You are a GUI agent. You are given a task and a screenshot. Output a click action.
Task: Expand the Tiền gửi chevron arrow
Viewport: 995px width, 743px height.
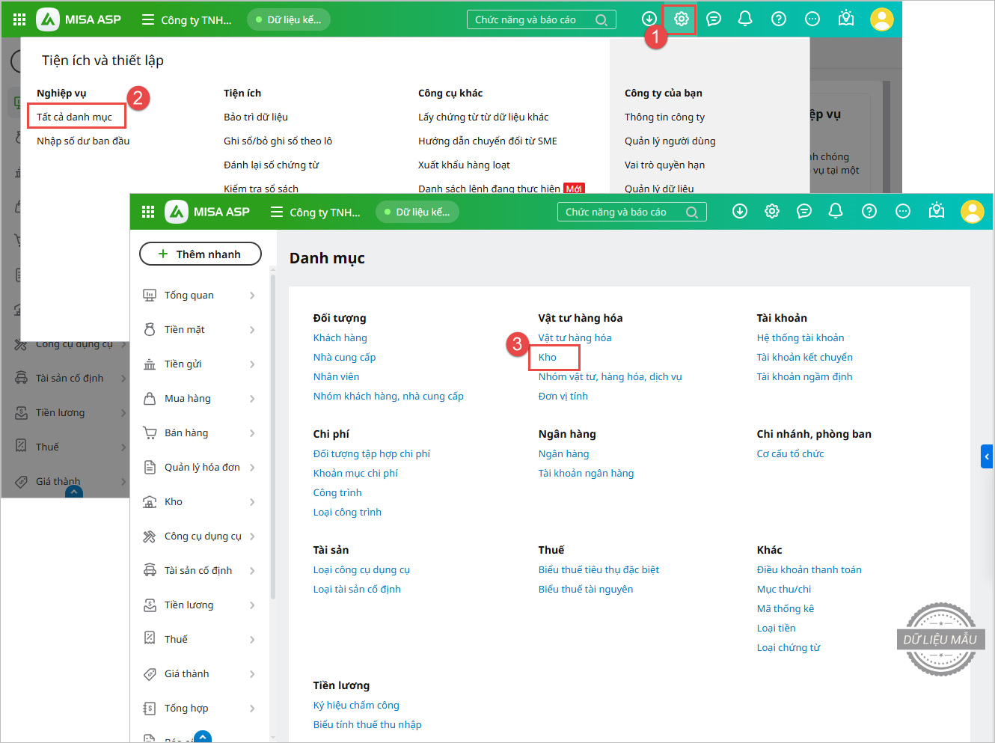(252, 364)
